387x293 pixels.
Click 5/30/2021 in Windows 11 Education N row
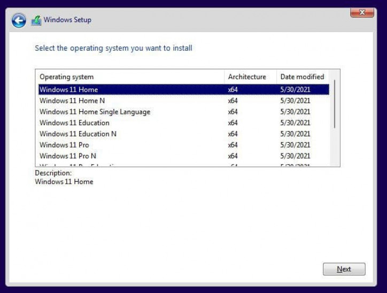[x=295, y=134]
